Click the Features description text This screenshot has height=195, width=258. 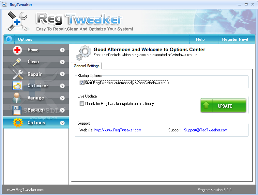point(146,55)
